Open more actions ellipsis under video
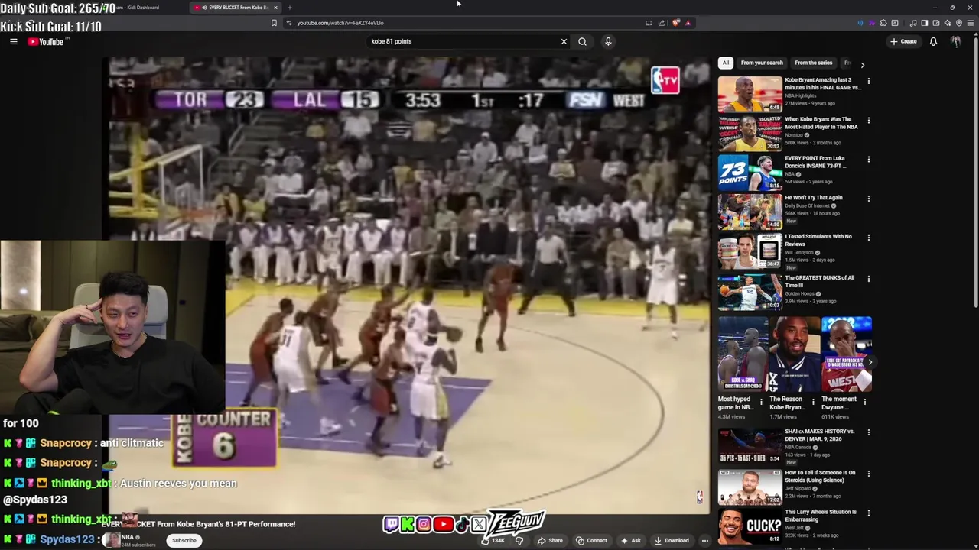 [705, 541]
